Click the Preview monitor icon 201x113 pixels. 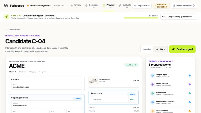point(104,5)
